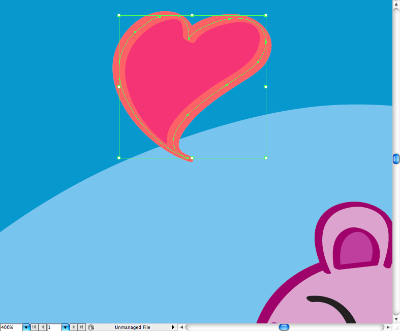
Task: Click the horizontal scrollbar thumb
Action: pyautogui.click(x=284, y=327)
